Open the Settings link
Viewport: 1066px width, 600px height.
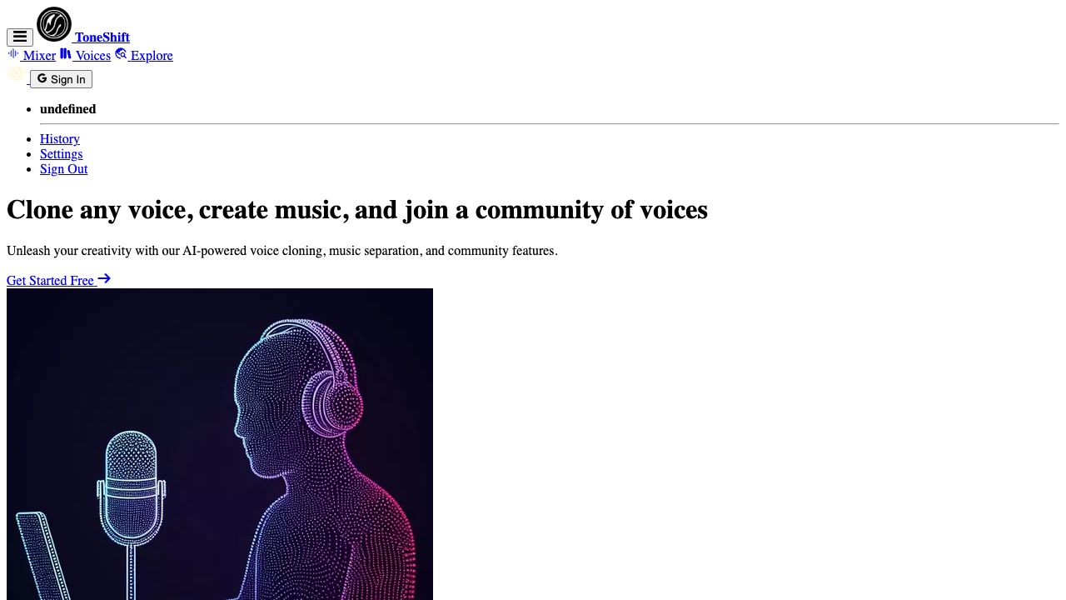61,154
